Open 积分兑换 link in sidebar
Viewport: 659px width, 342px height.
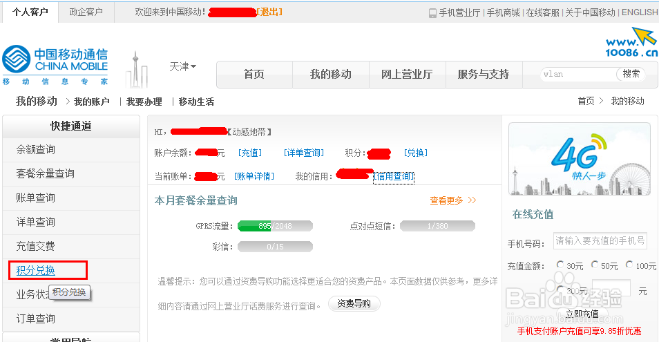coord(36,271)
